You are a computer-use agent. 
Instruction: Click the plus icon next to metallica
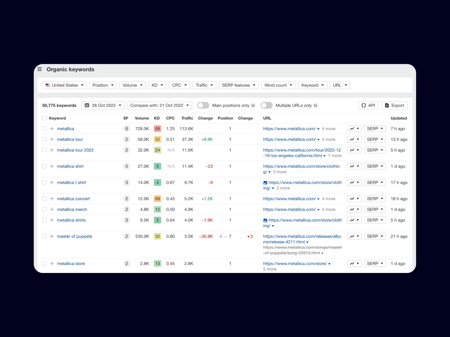coord(52,129)
